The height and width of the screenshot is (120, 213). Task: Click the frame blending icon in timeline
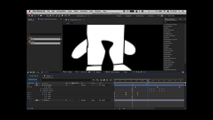click(104, 80)
